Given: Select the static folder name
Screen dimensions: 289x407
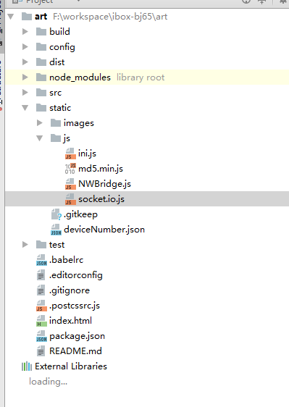Looking at the screenshot, I should pos(60,108).
